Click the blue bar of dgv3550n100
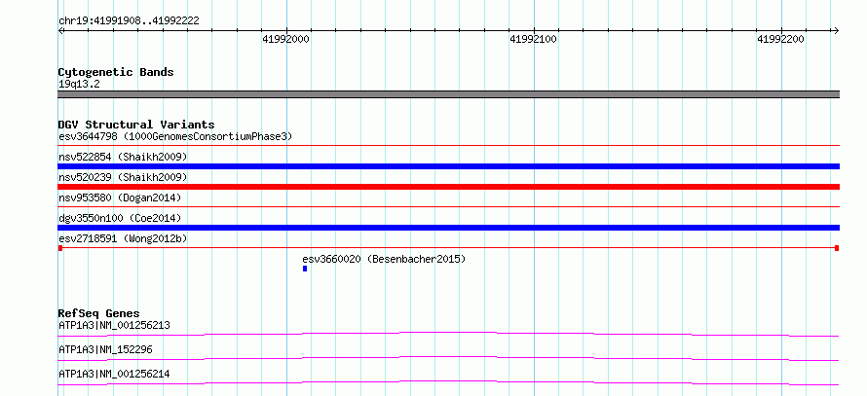867x396 pixels. 448,228
